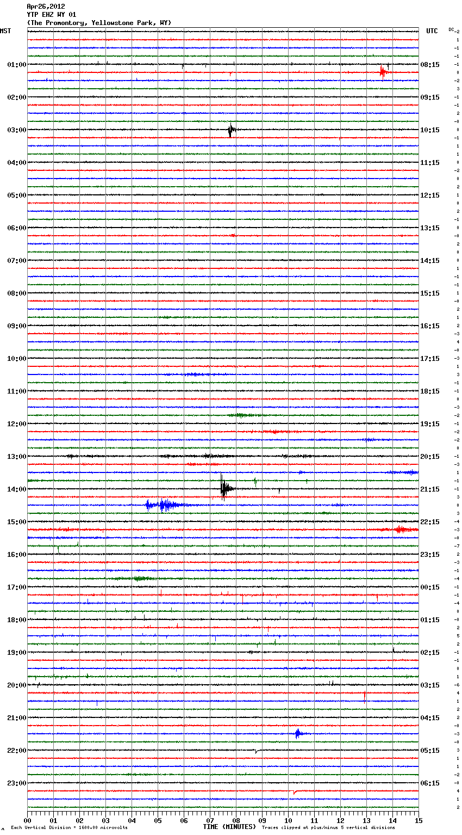Click minute tick label "15" on time axis
The height and width of the screenshot is (835, 462).
pos(418,820)
